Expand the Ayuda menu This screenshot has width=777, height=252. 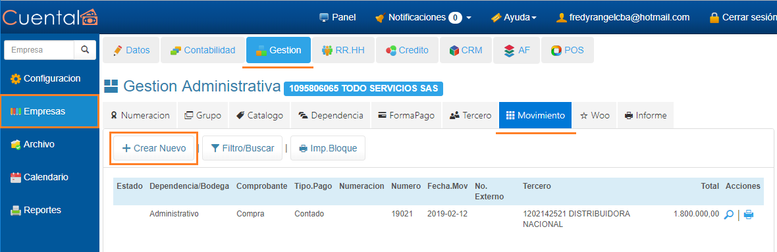(514, 17)
